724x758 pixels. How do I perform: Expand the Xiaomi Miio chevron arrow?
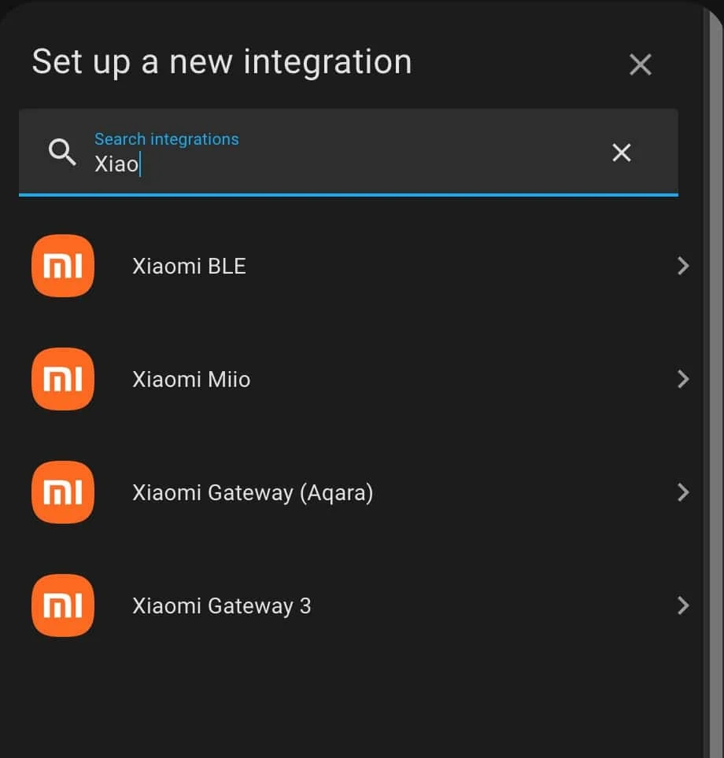coord(682,379)
